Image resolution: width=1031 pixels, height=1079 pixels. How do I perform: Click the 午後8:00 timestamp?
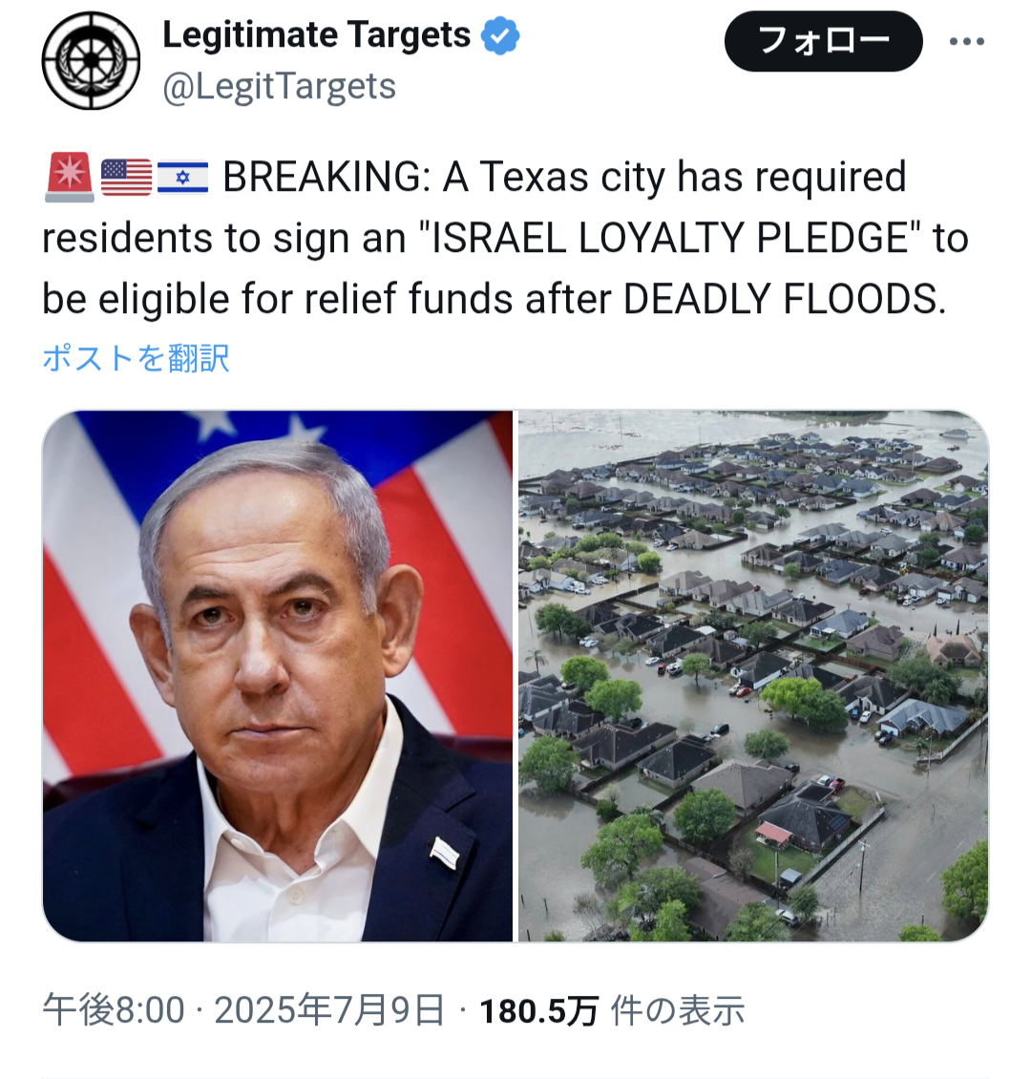(114, 1011)
